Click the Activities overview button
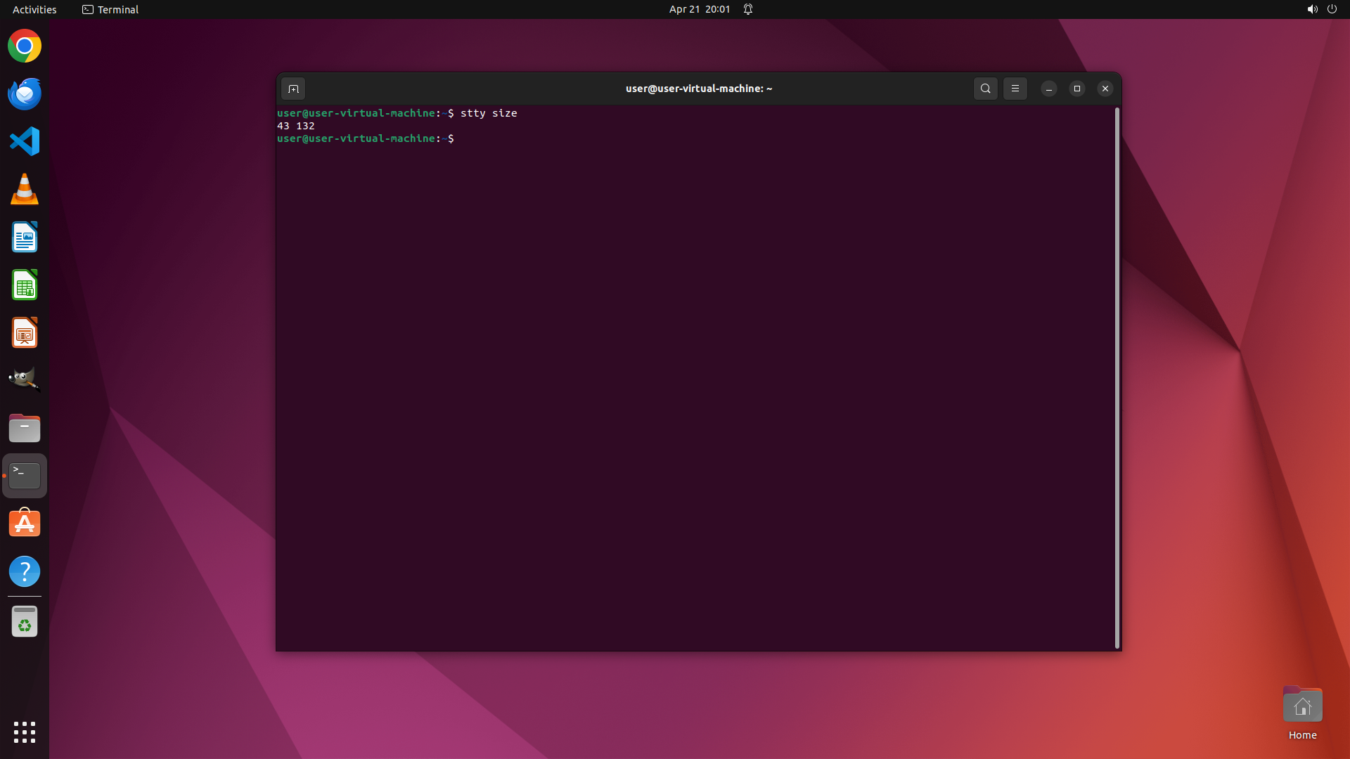 coord(34,9)
